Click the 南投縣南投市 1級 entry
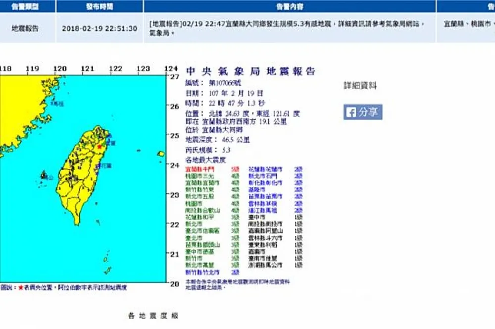This screenshot has width=495, height=329. tap(275, 224)
